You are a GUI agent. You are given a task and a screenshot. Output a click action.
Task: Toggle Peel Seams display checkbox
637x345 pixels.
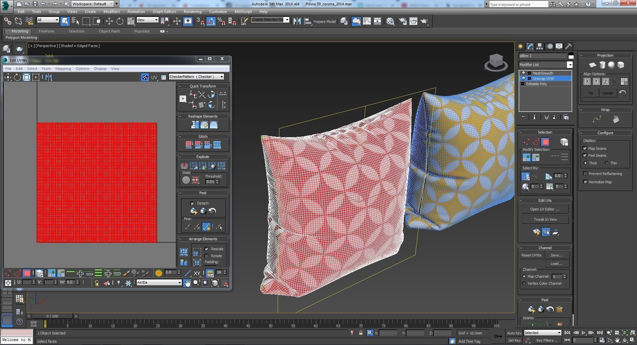[x=585, y=155]
